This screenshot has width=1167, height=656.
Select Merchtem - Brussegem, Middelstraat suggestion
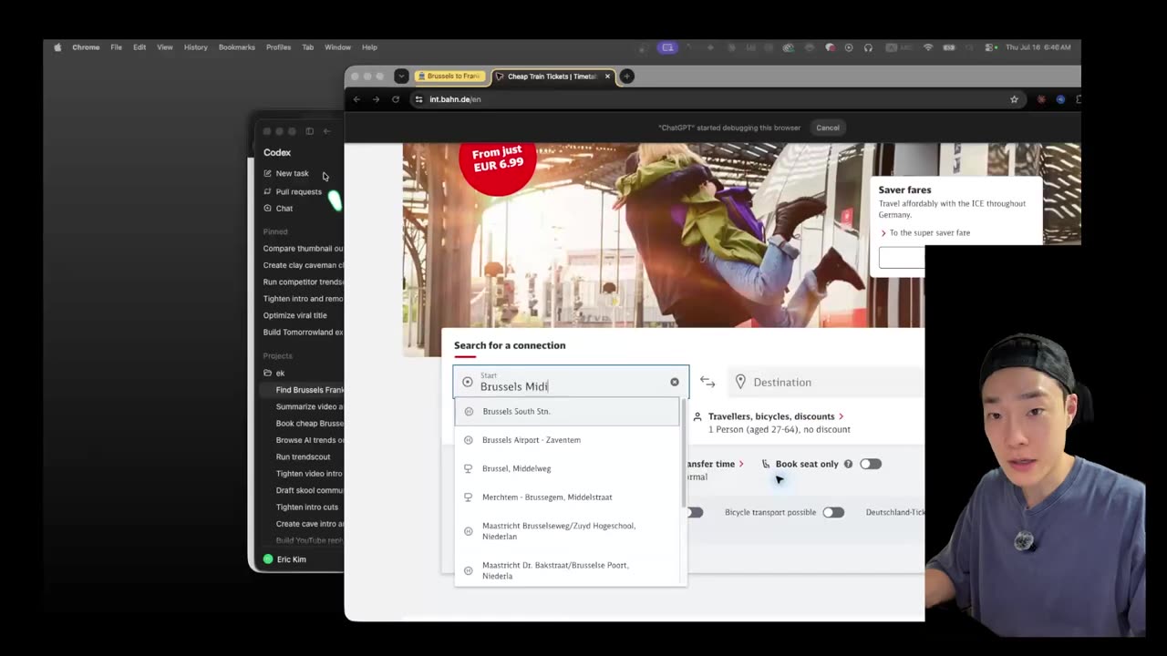click(x=567, y=497)
